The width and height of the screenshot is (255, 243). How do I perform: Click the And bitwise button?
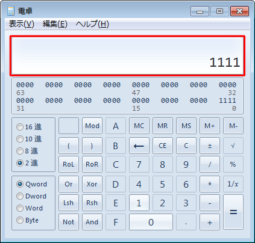coord(92,222)
